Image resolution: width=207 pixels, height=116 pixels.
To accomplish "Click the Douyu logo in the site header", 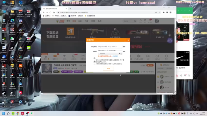I will click(x=60, y=21).
